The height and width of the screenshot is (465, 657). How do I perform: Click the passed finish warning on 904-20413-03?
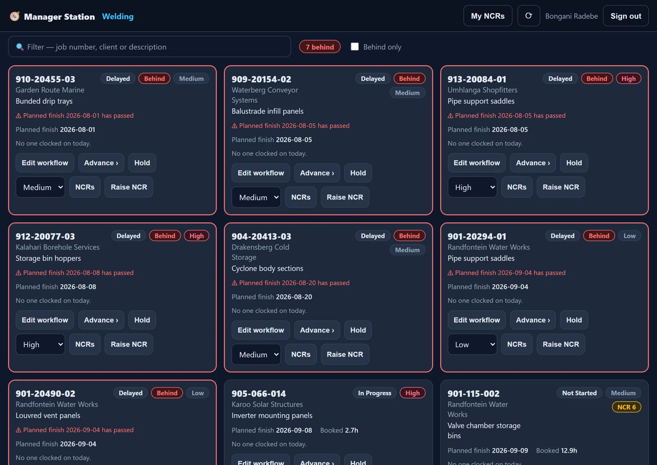tap(291, 283)
